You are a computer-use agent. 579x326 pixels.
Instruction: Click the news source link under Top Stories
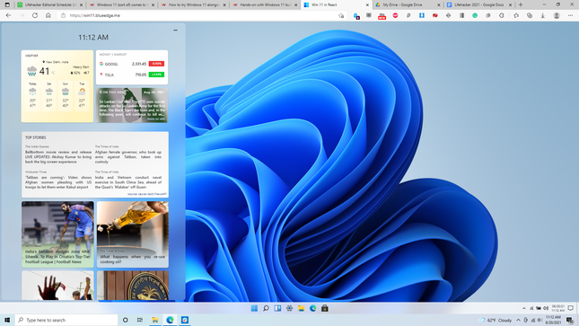pyautogui.click(x=147, y=194)
